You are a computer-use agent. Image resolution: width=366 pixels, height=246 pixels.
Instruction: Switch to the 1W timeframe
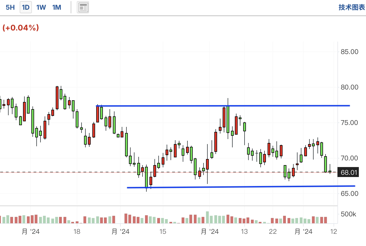tap(41, 7)
